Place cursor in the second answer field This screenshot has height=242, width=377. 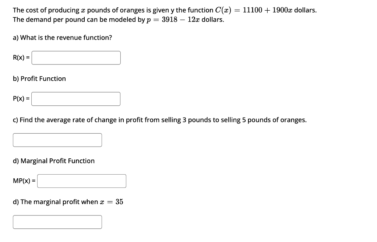[76, 99]
